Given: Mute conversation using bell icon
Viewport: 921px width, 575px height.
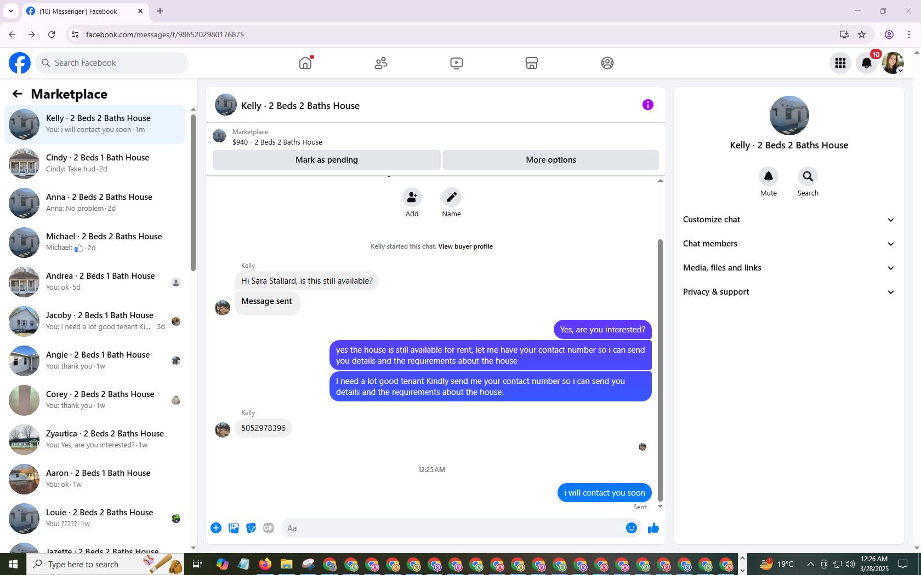Looking at the screenshot, I should pos(769,176).
